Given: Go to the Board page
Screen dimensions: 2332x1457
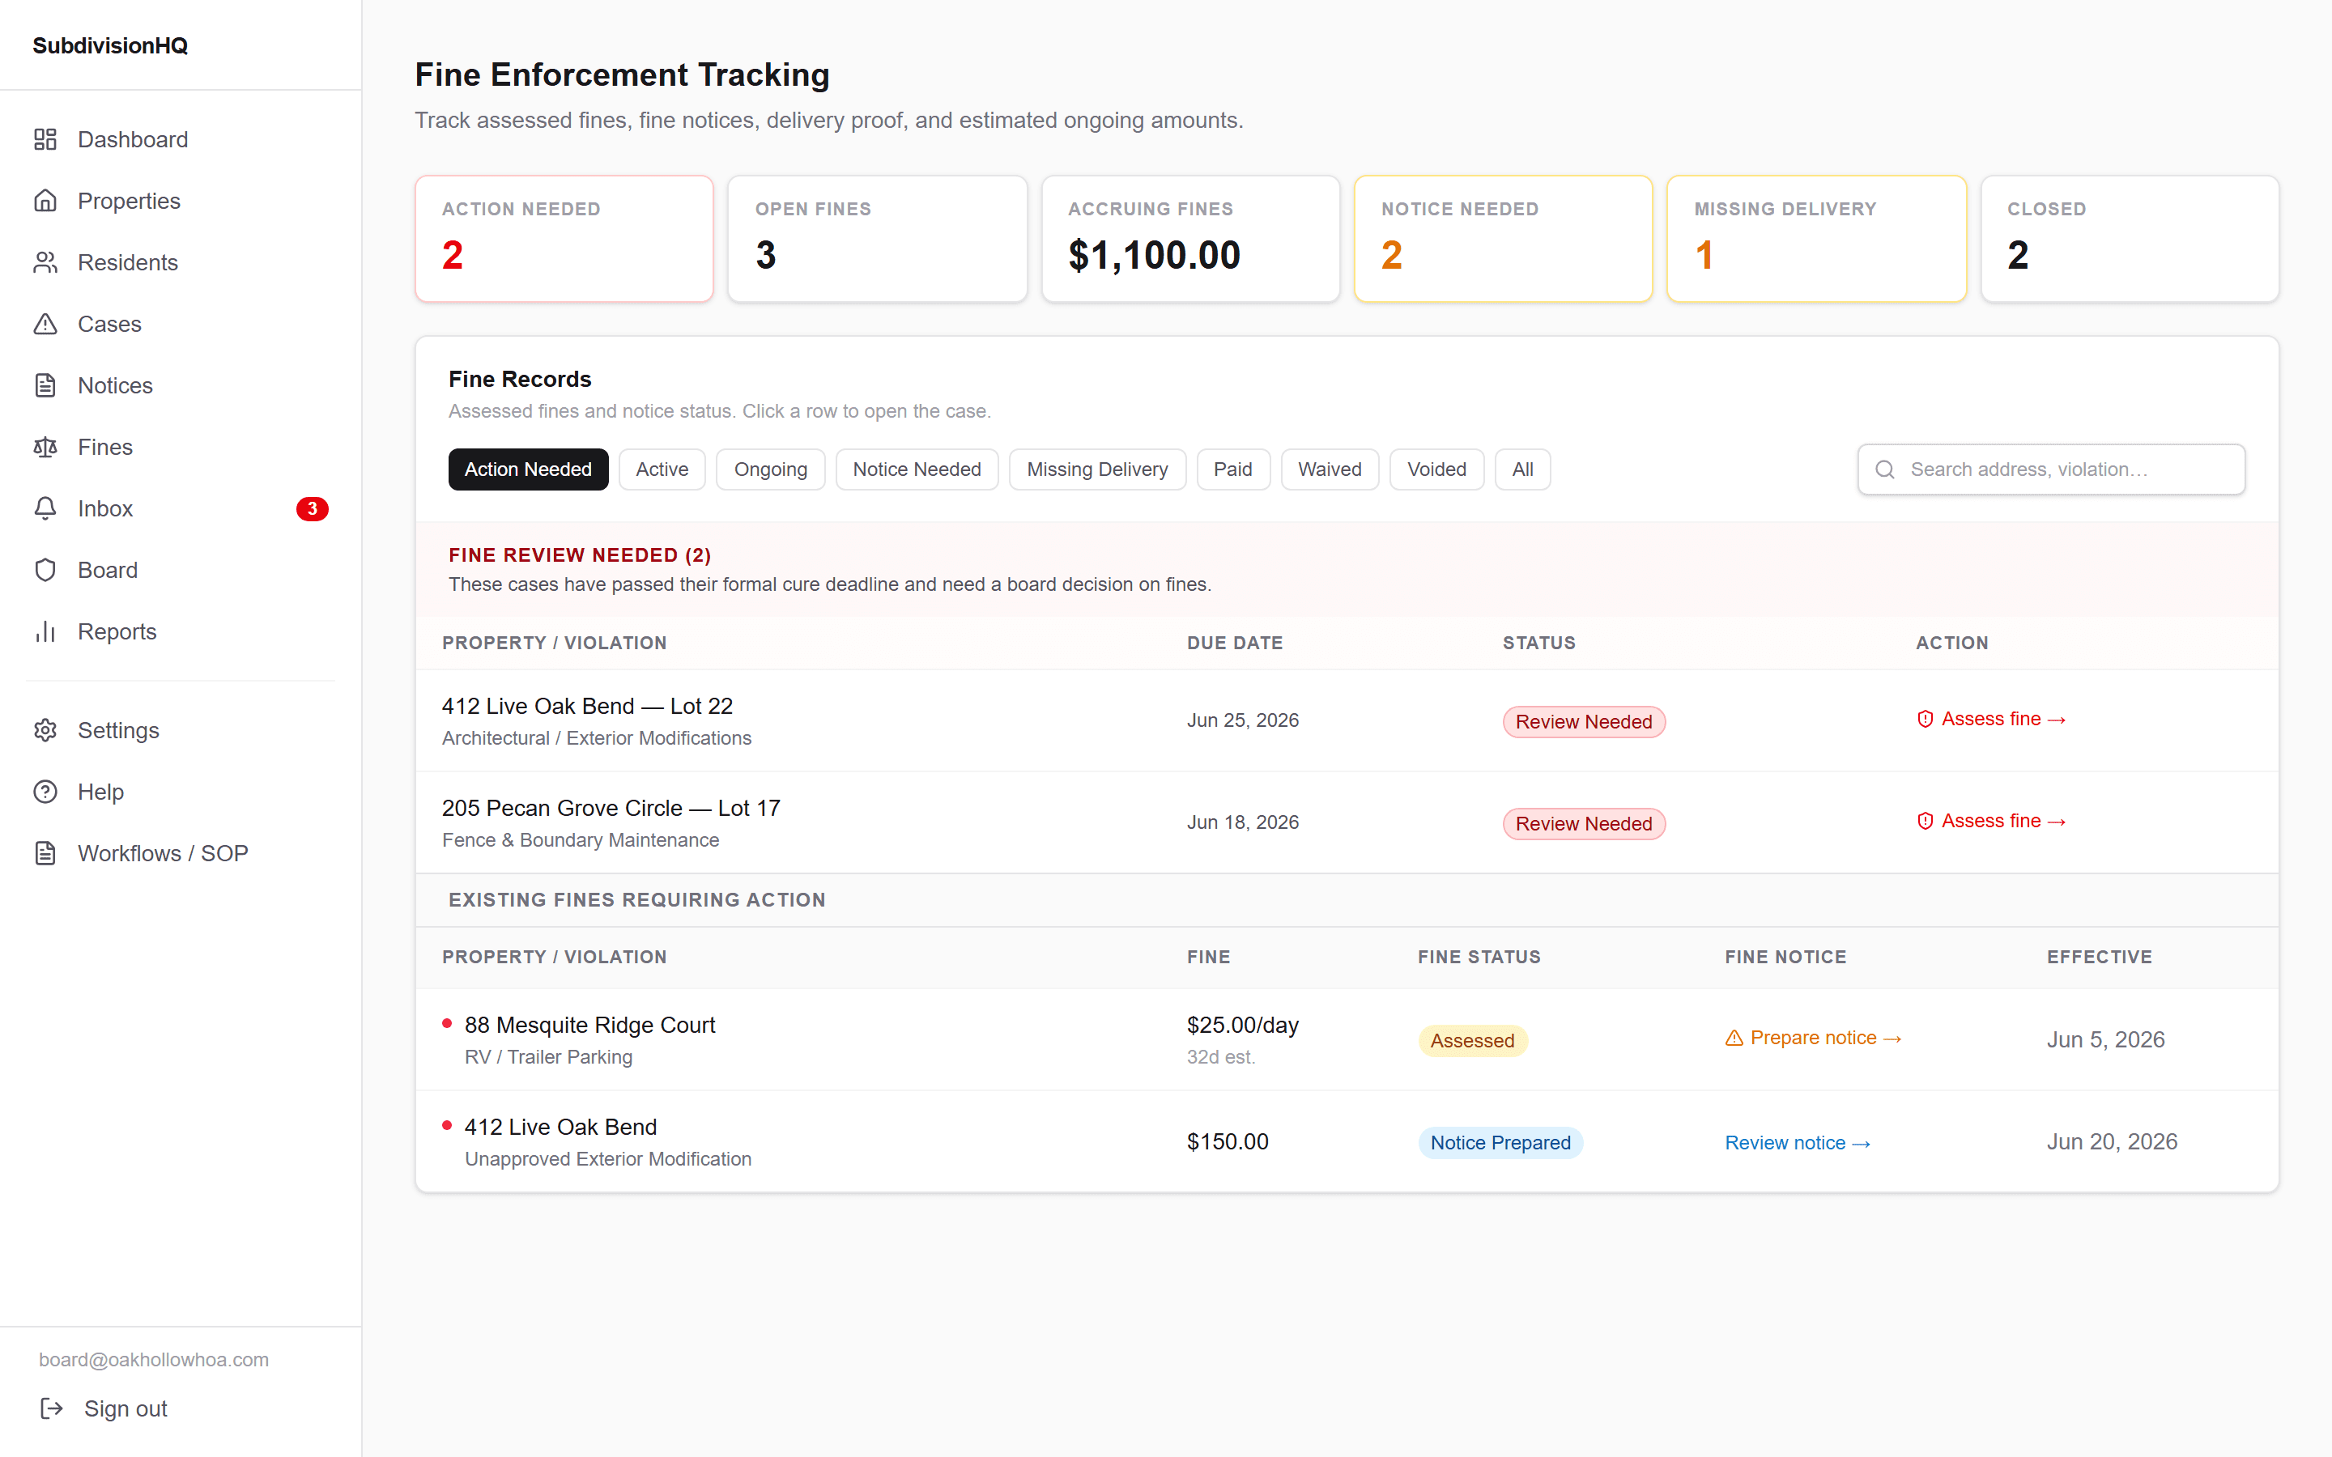Looking at the screenshot, I should 181,571.
